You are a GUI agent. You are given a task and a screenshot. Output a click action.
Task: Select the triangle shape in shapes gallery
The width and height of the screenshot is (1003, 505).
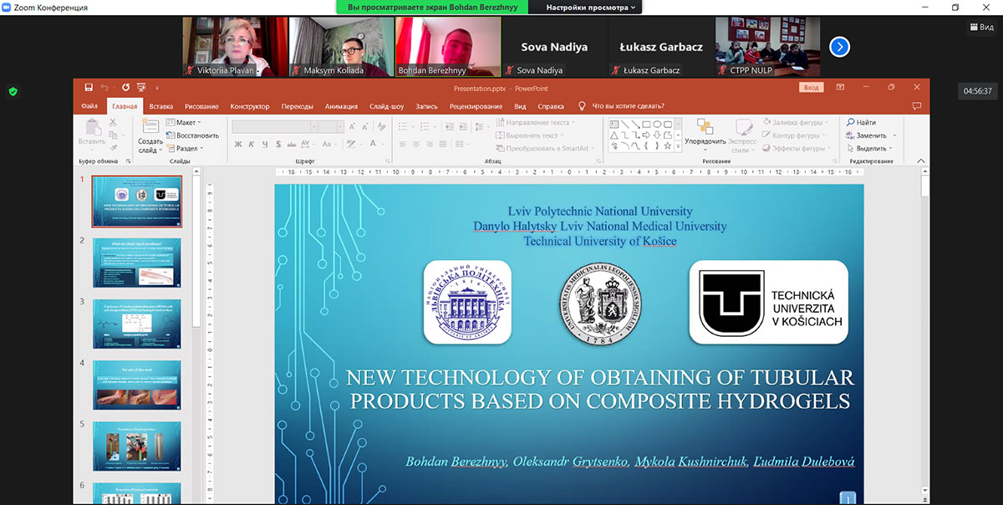tap(614, 135)
